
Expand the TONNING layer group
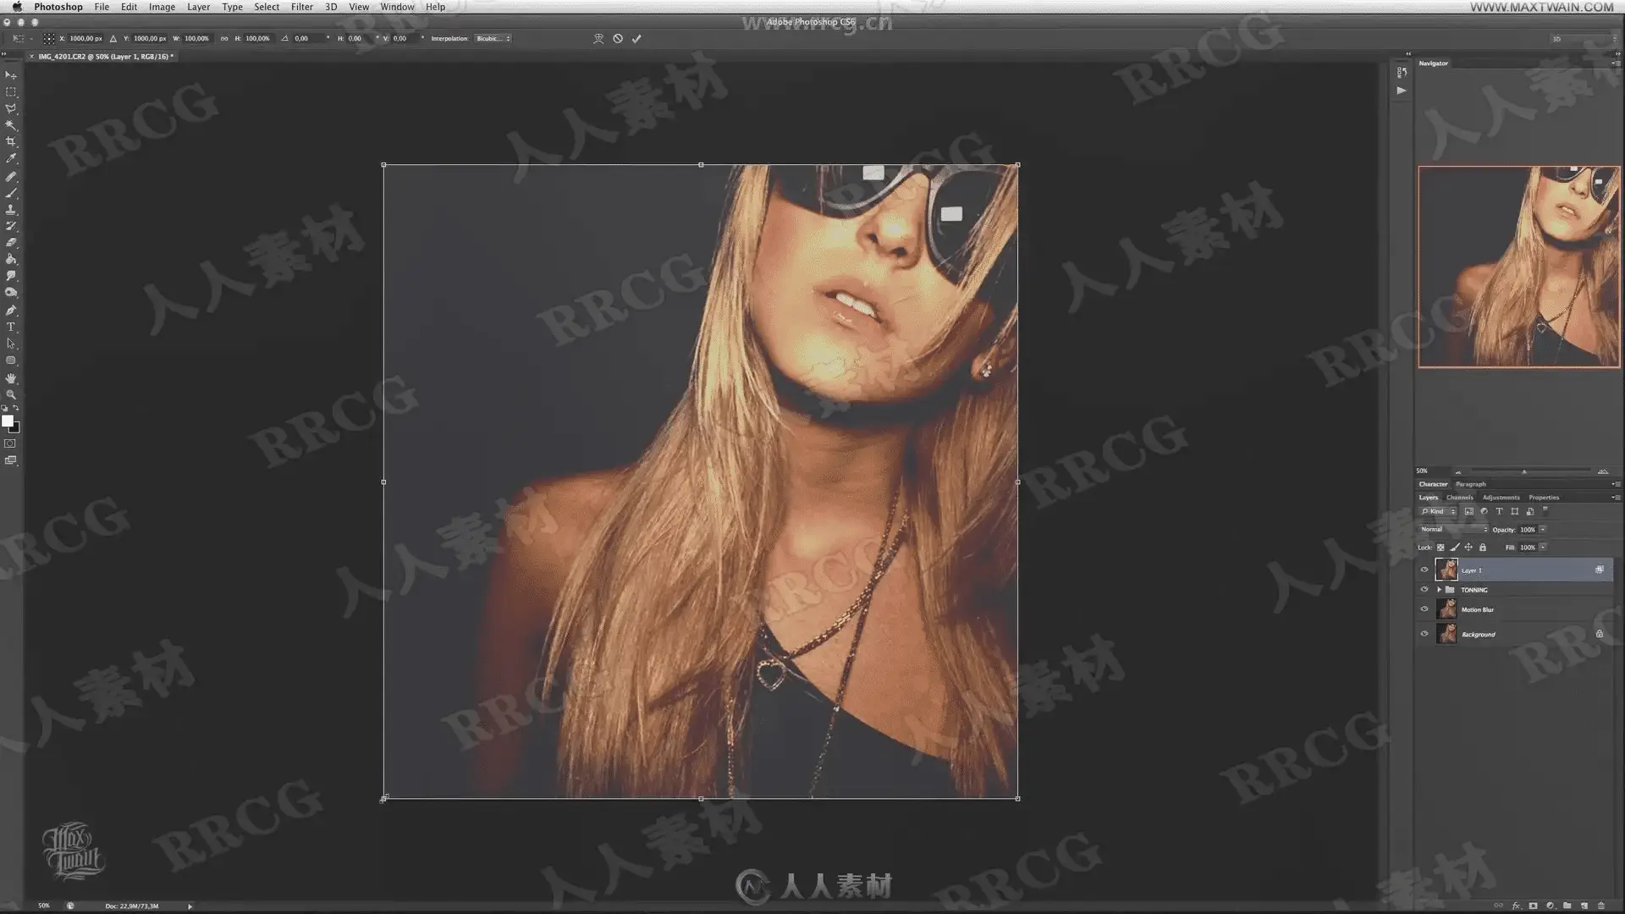point(1439,590)
